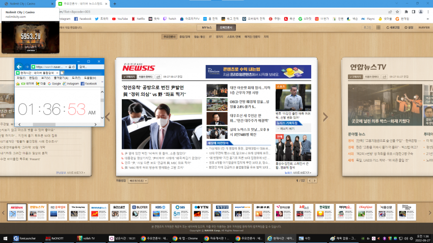Click the G마켓 bookmark

tap(305, 19)
